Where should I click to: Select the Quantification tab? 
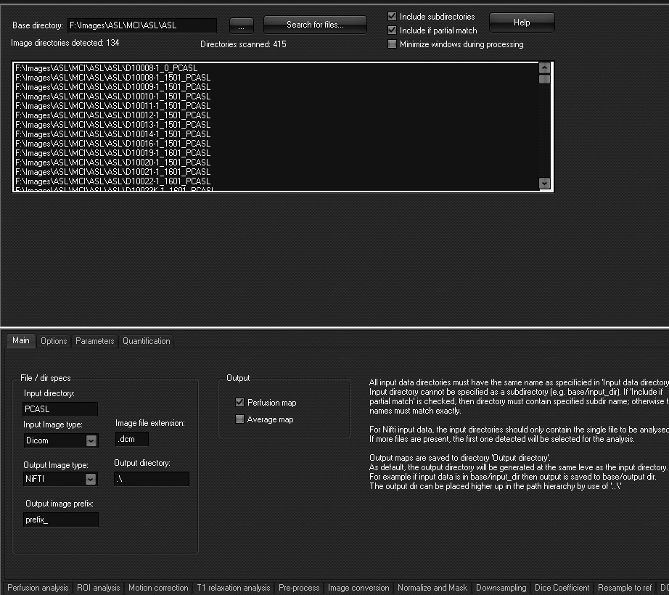(x=147, y=341)
